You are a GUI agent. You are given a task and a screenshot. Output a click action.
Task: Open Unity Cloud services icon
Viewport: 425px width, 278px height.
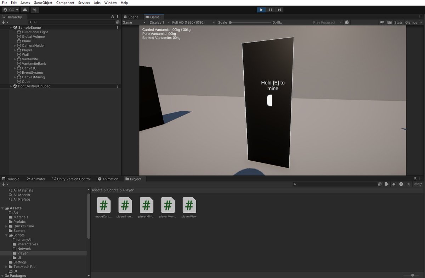[25, 10]
